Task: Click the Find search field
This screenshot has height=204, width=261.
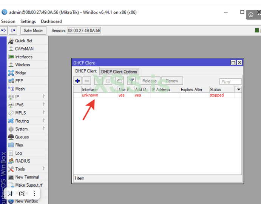Action: point(230,82)
